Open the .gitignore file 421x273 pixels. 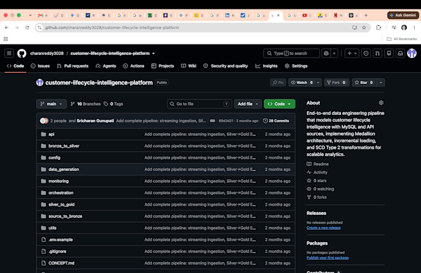(x=58, y=251)
